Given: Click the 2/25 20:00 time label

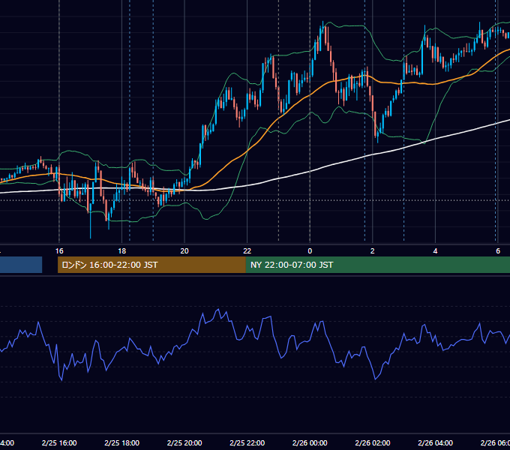Looking at the screenshot, I should (x=184, y=442).
